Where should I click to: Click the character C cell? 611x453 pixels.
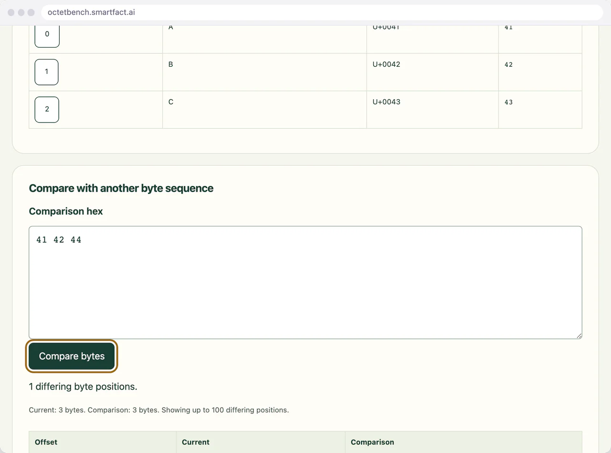264,110
